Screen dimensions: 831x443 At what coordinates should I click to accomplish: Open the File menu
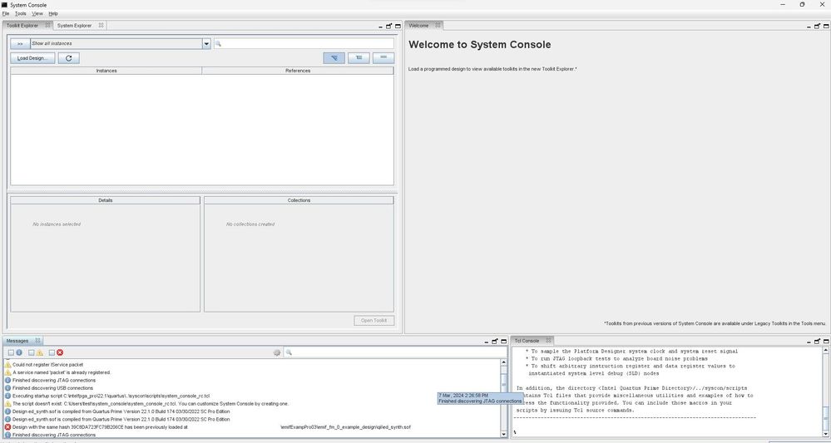tap(6, 13)
